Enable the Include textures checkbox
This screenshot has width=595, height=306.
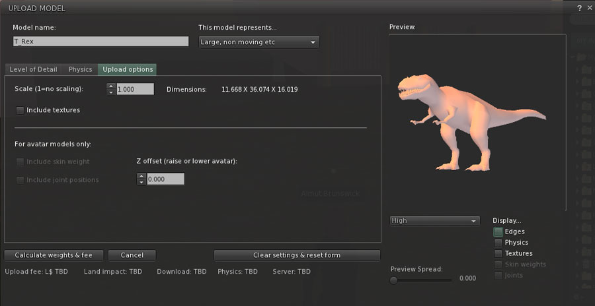20,110
